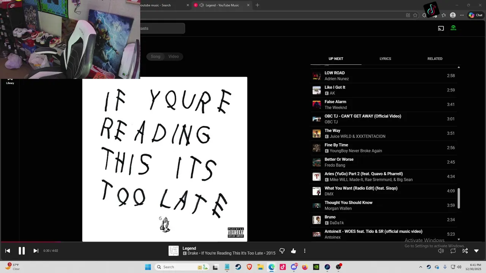The image size is (486, 273).
Task: Click the song progress bar
Action: tap(243, 242)
